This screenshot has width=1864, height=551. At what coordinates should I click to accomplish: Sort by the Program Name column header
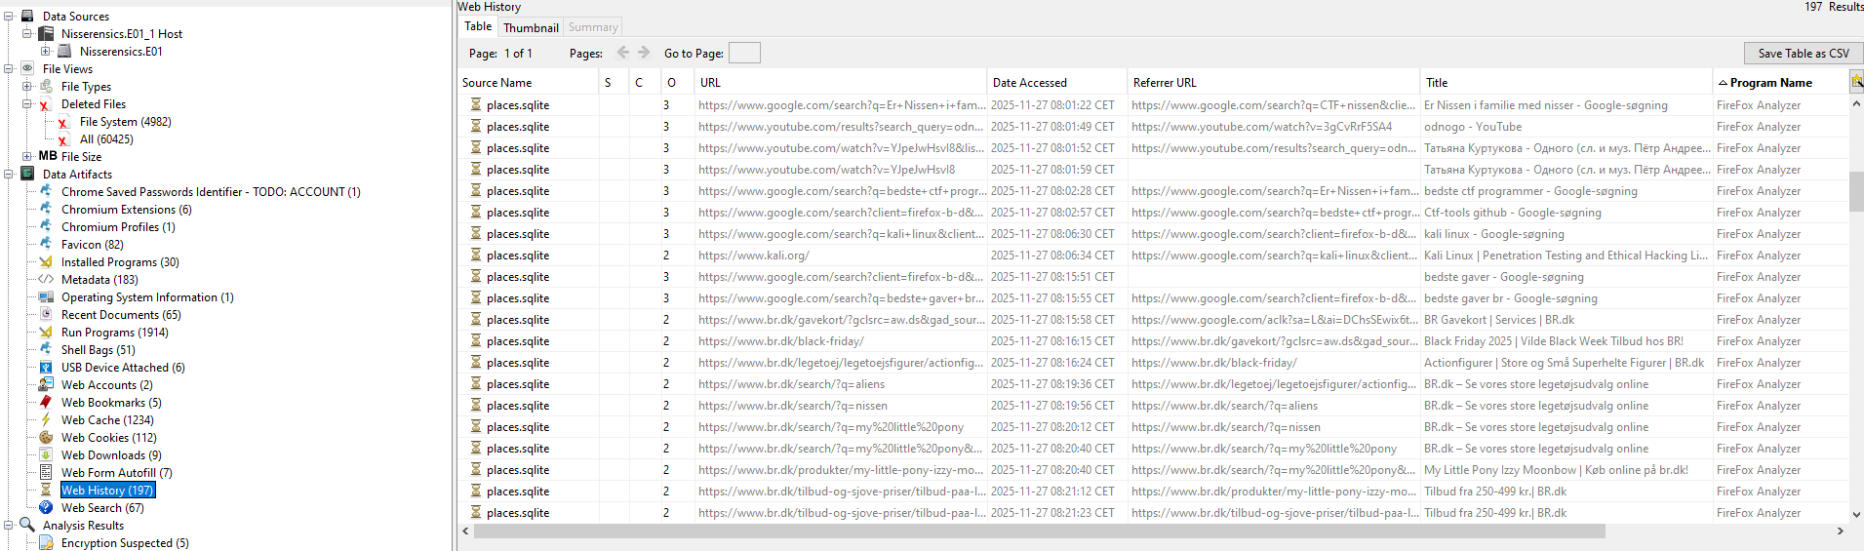pos(1780,83)
